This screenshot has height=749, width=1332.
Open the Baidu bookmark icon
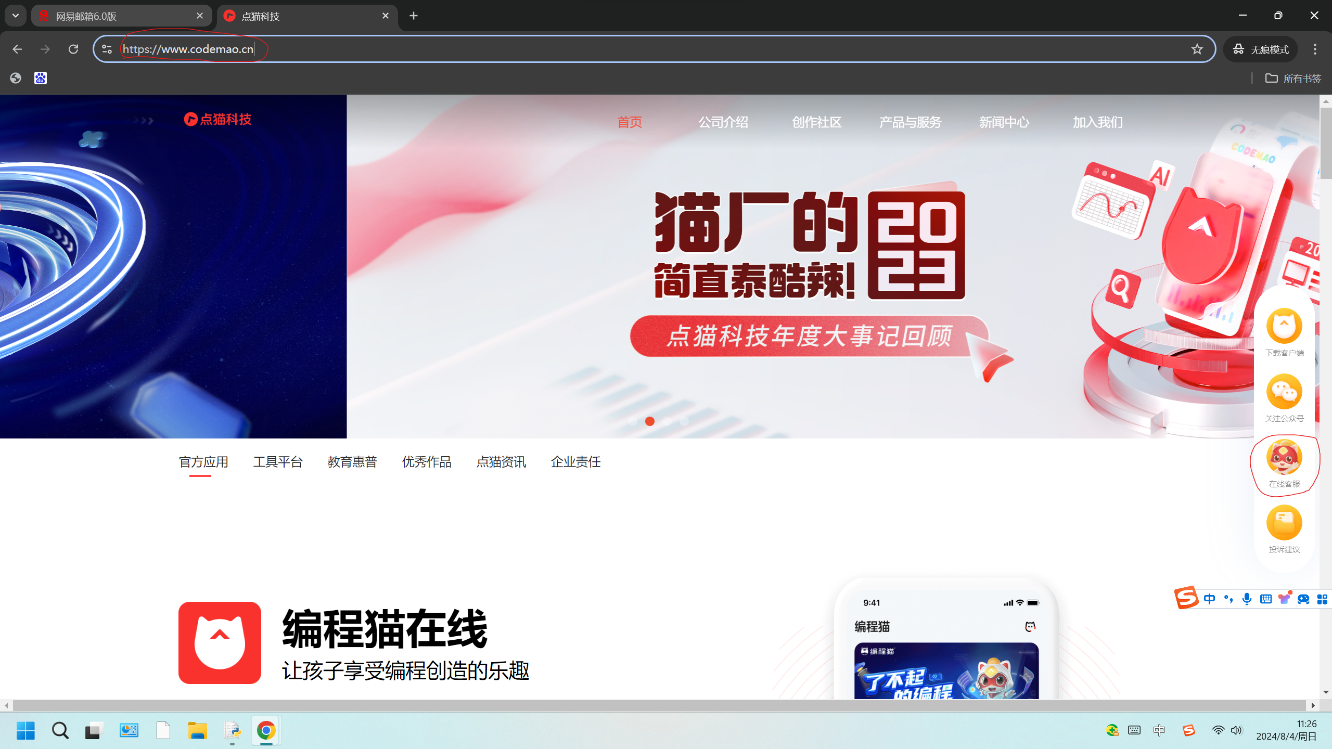(x=41, y=78)
